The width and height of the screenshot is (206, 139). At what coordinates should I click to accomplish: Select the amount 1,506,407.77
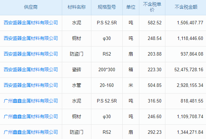coord(190,23)
